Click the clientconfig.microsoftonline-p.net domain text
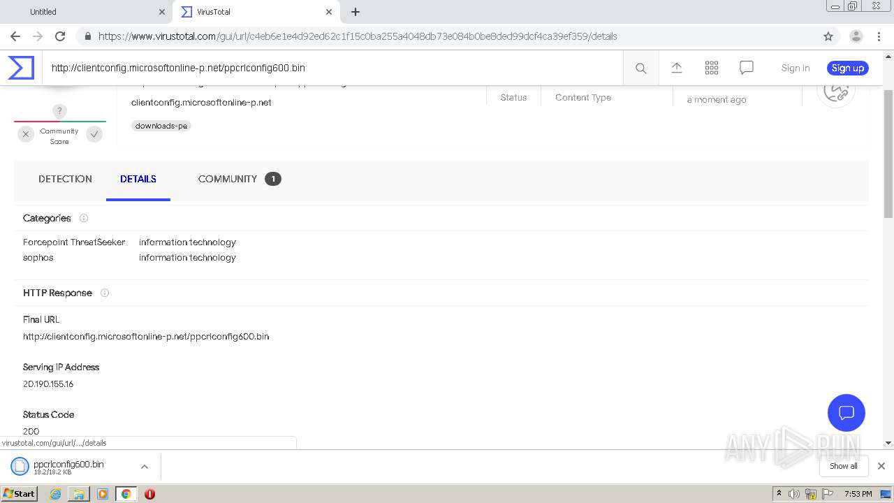This screenshot has height=503, width=894. (x=201, y=102)
